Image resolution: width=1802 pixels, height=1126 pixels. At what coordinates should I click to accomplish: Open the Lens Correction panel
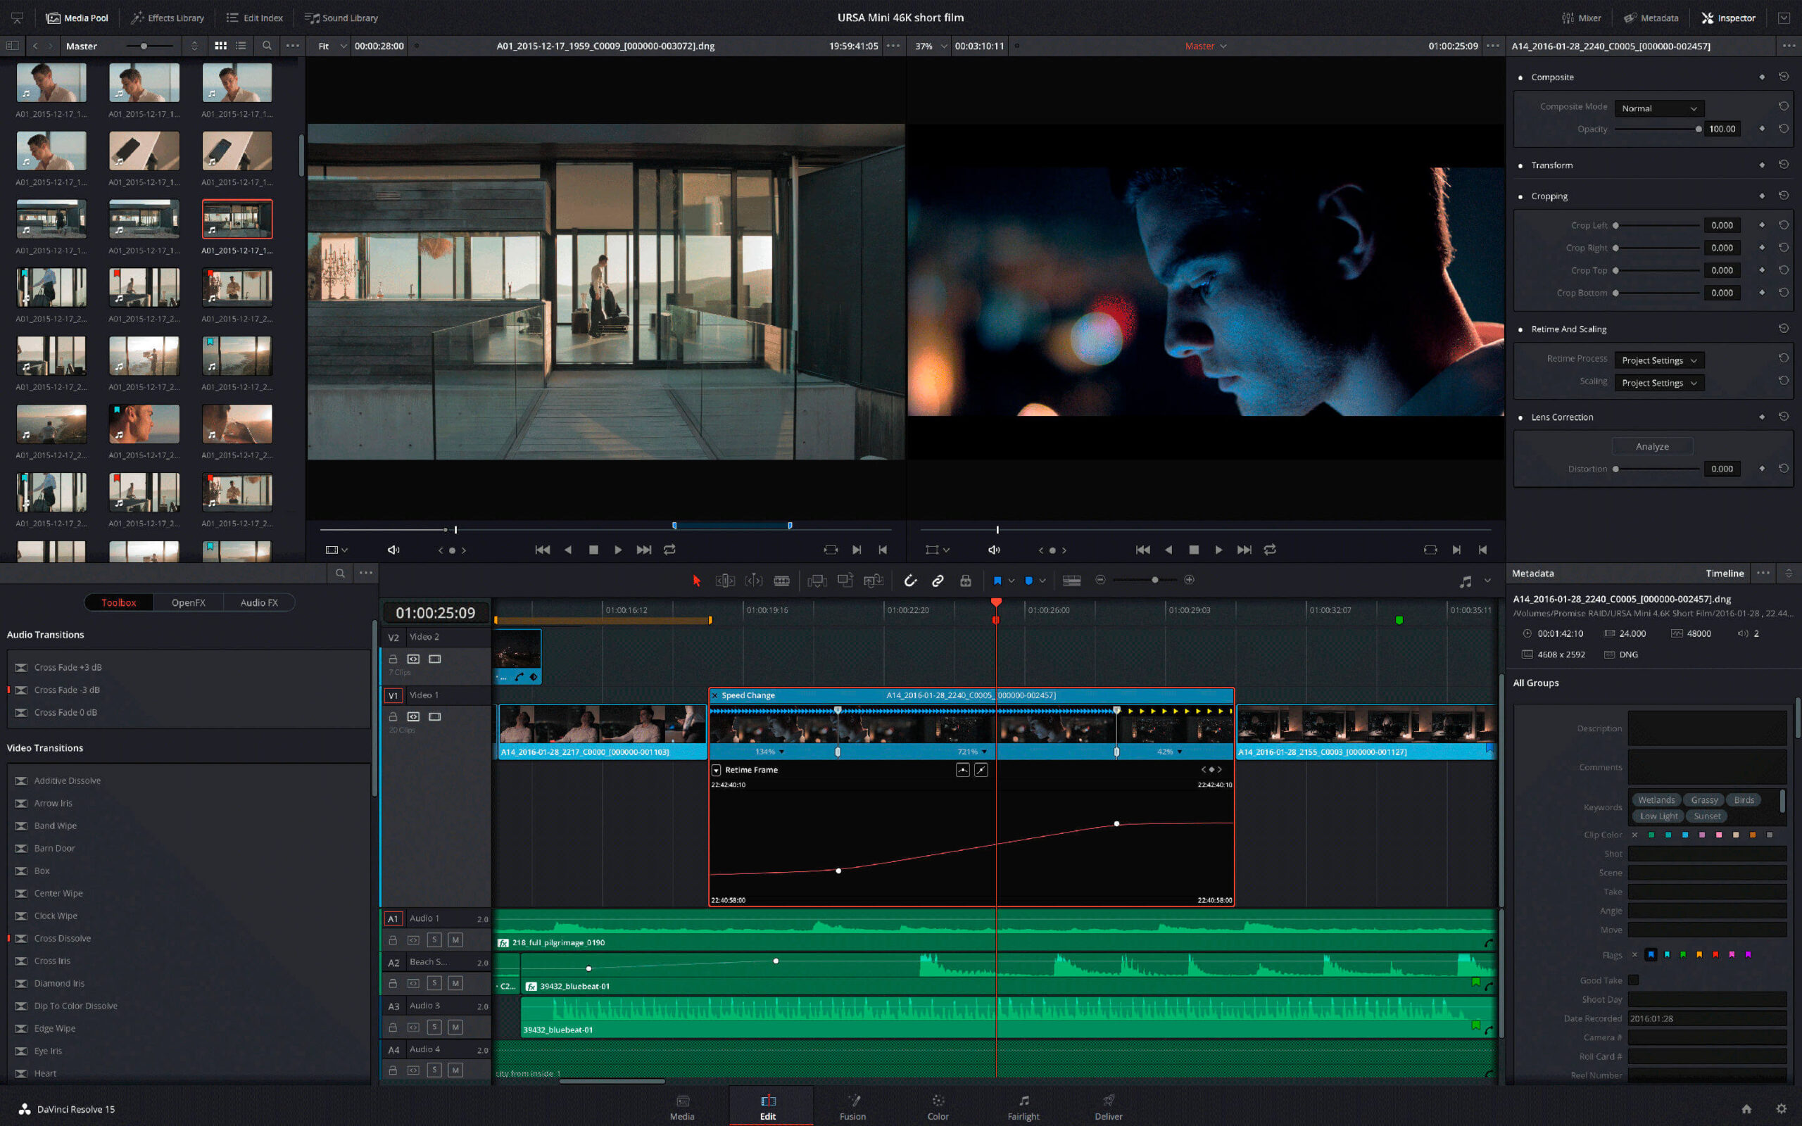tap(1563, 417)
